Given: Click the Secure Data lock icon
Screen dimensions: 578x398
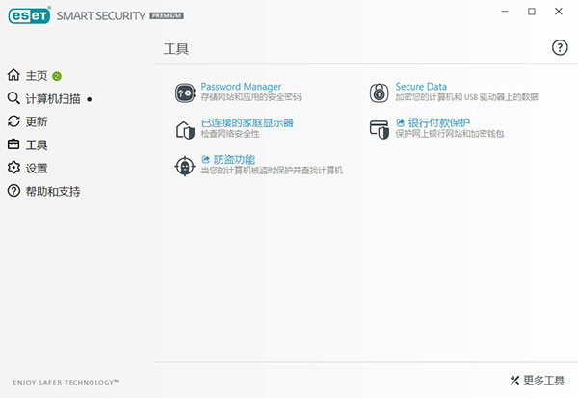Looking at the screenshot, I should tap(380, 93).
